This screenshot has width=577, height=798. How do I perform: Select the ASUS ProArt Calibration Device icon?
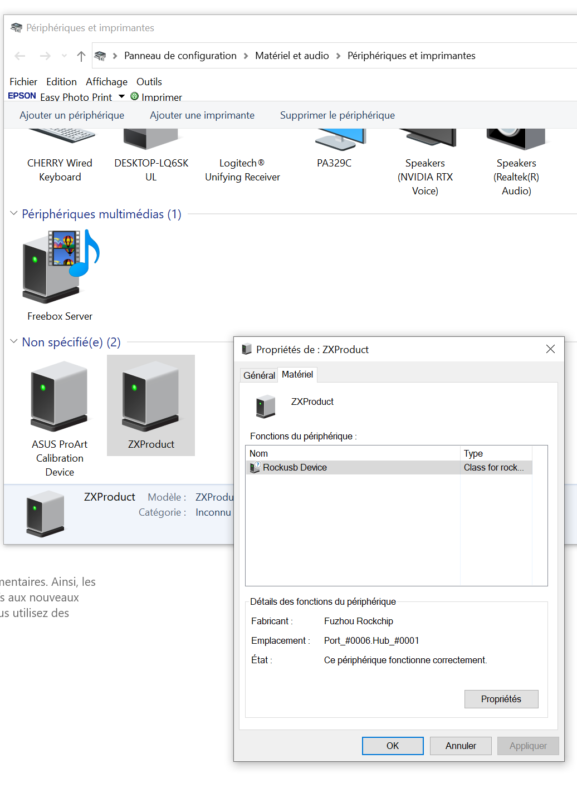60,396
